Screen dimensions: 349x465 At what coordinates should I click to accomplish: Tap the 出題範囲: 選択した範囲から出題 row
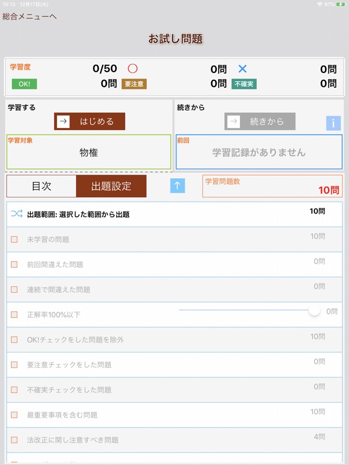(x=174, y=215)
